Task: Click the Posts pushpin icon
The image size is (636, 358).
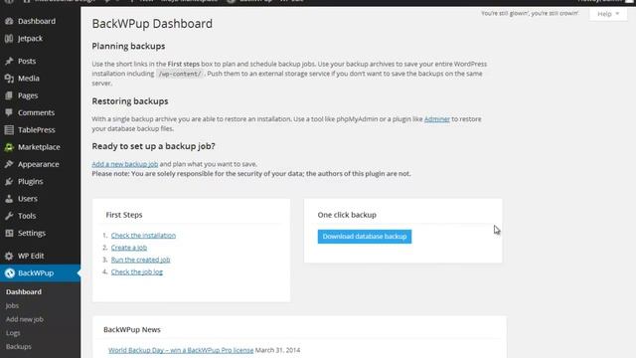Action: pyautogui.click(x=9, y=62)
